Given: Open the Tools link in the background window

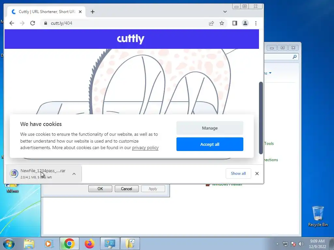Looking at the screenshot, I should (269, 144).
